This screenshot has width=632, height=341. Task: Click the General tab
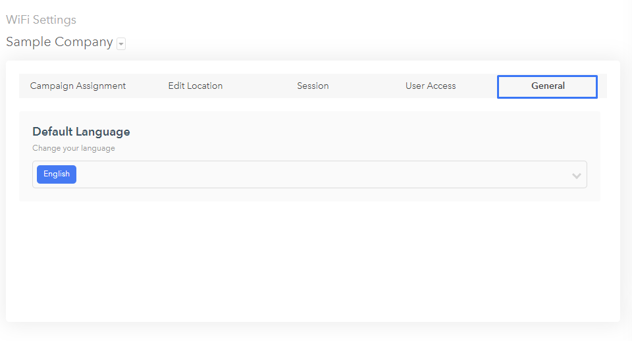pos(547,86)
